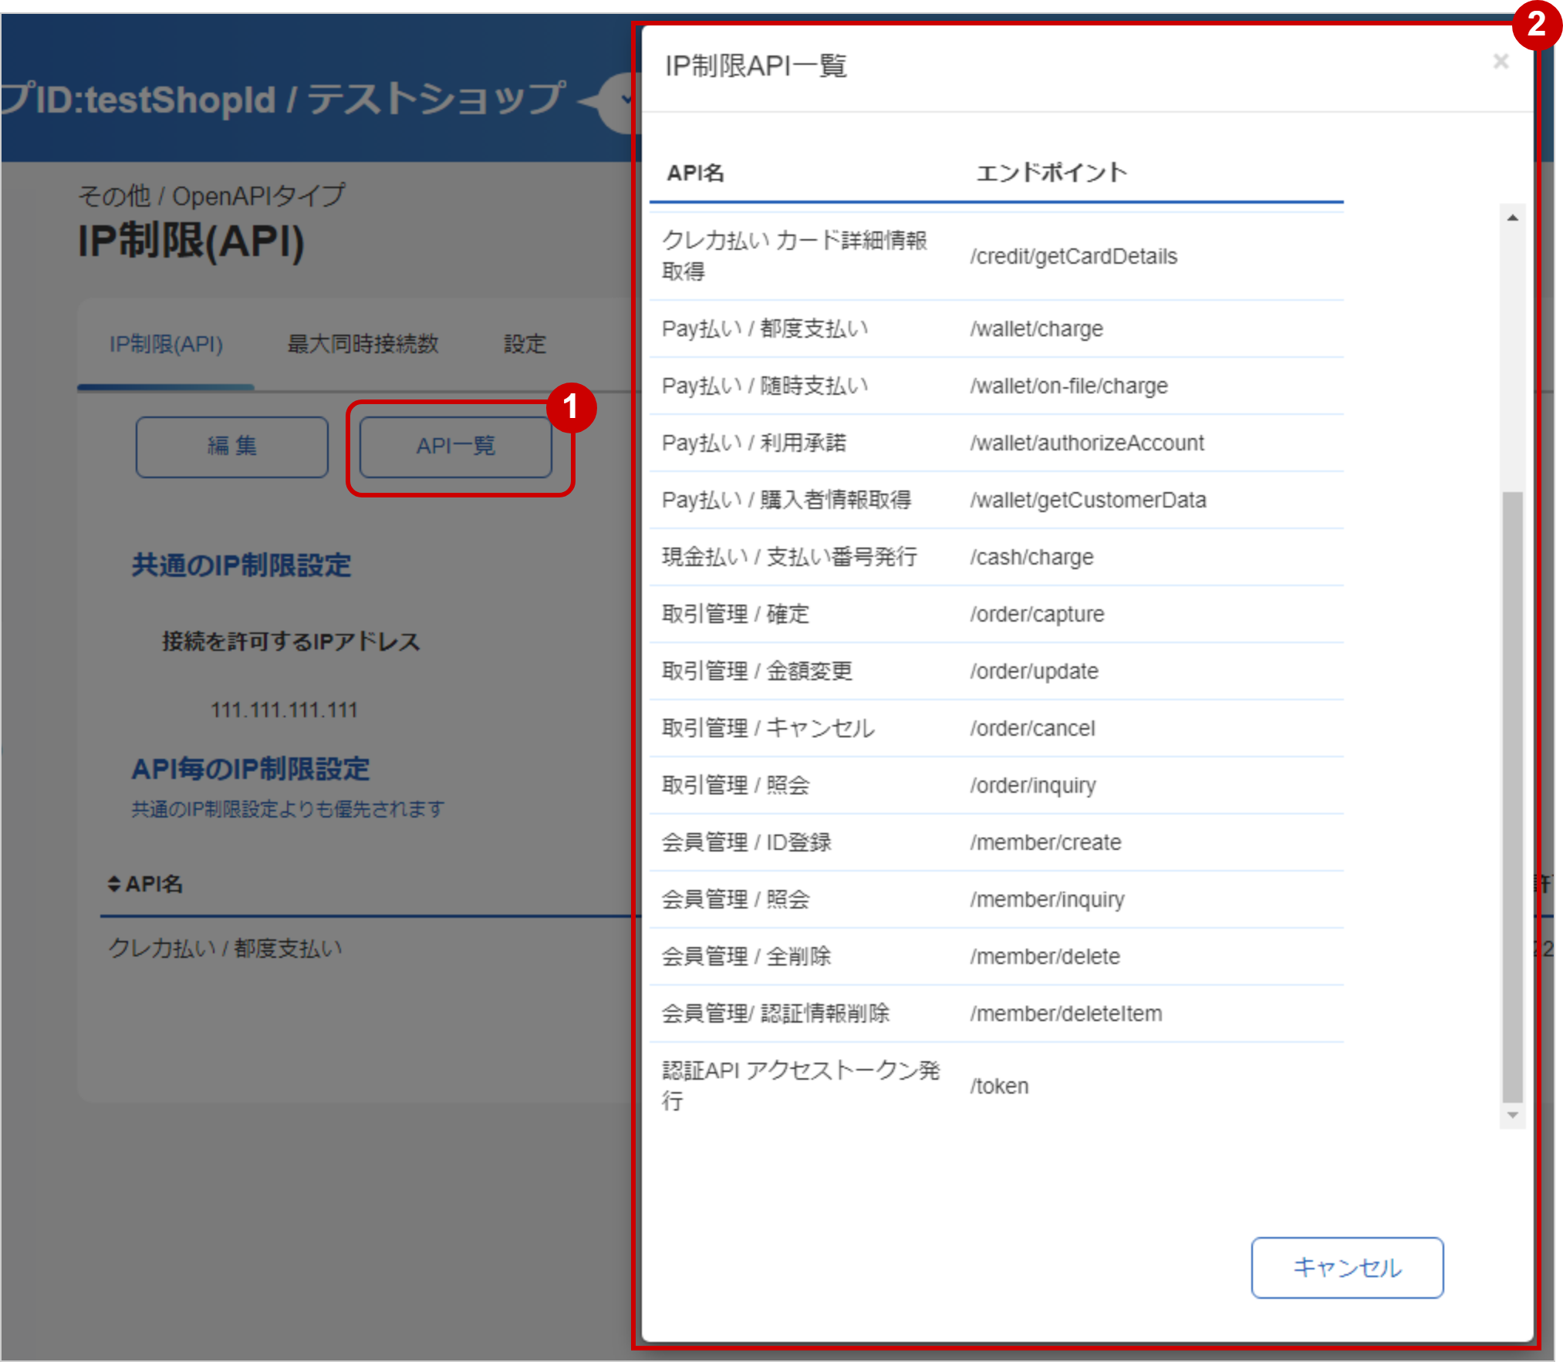
Task: Click the クレカ払い / 都度支払い table entry
Action: point(226,949)
